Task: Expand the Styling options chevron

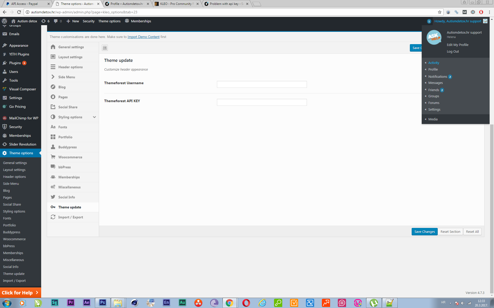Action: 94,117
